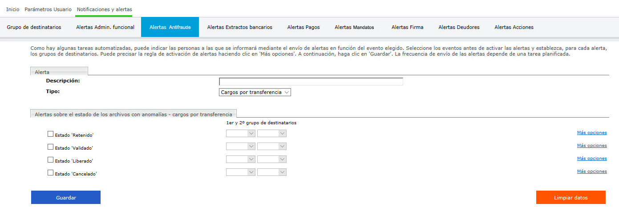The width and height of the screenshot is (619, 212).
Task: Toggle the Estado 'Cancelado' checkbox
Action: pyautogui.click(x=50, y=172)
